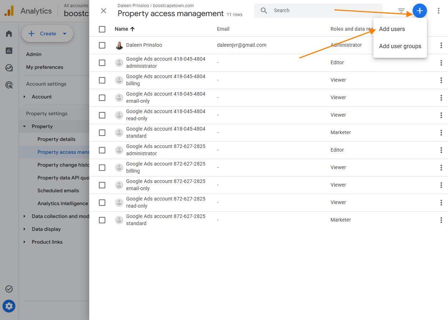Collapse the Property section arrow
448x320 pixels.
(x=24, y=126)
